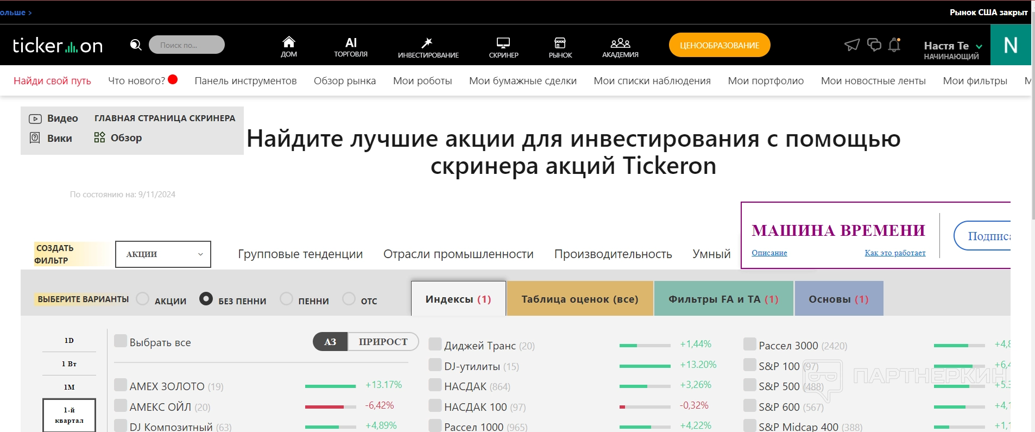Viewport: 1035px width, 432px height.
Task: Select the ПРИРОСТ sort toggle
Action: [383, 342]
